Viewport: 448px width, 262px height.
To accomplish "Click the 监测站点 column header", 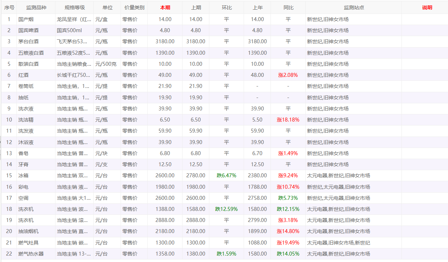I will point(354,8).
